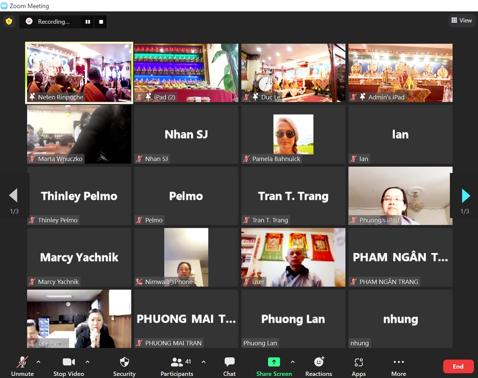This screenshot has width=478, height=378.
Task: Expand the Share Screen options caret
Action: coord(292,362)
